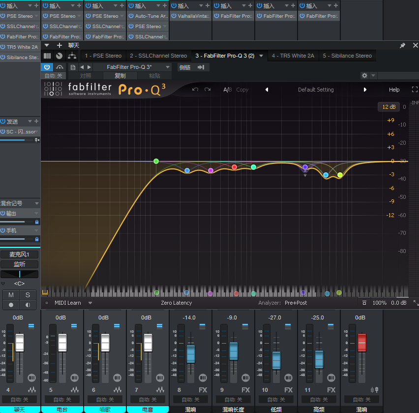The height and width of the screenshot is (413, 419).
Task: Click the Default Setting preset name
Action: (316, 90)
